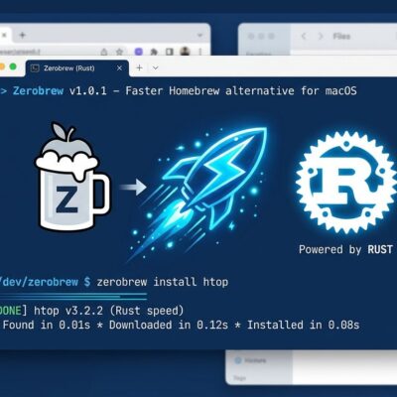Image resolution: width=397 pixels, height=397 pixels.
Task: Go back in the Files window
Action: click(304, 36)
